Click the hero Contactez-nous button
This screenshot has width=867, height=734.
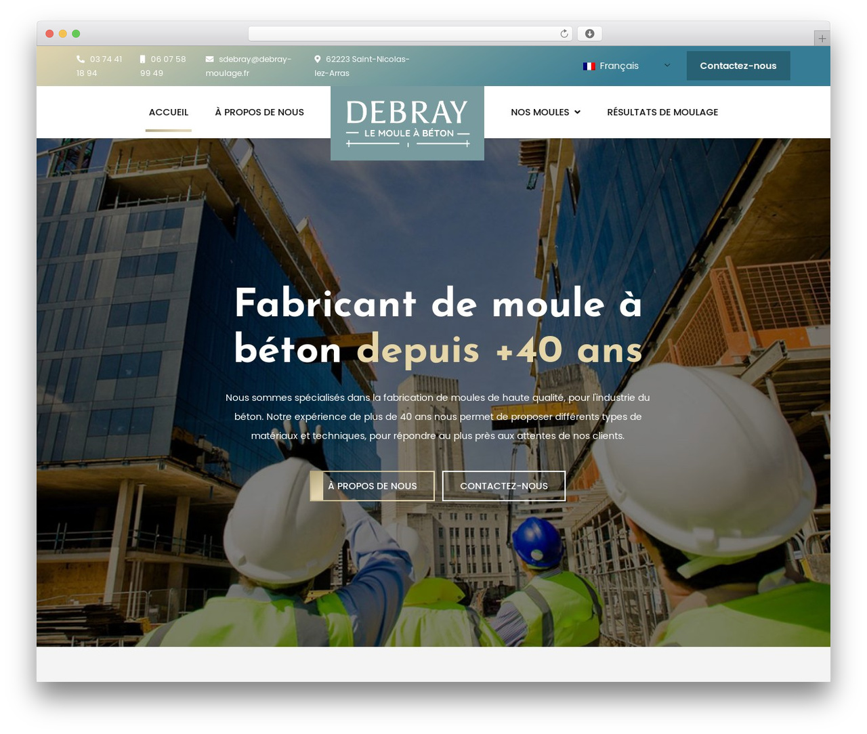click(x=504, y=486)
